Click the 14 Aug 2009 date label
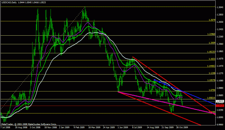This screenshot has height=130, width=225. 153,127
